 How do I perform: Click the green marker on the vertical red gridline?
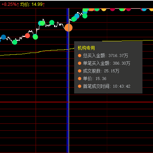(x=35, y=37)
